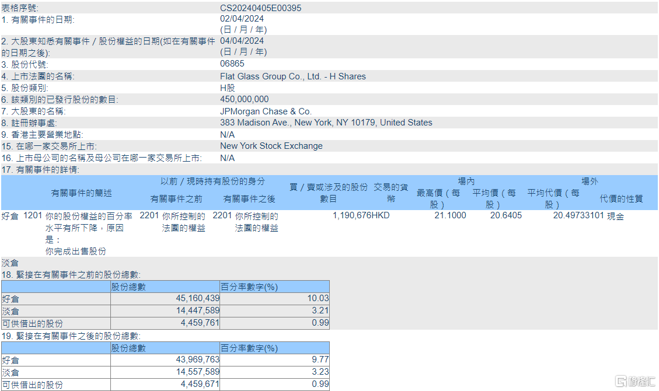Select the form serial number CS20240405E00395
The height and width of the screenshot is (391, 659).
(x=260, y=8)
